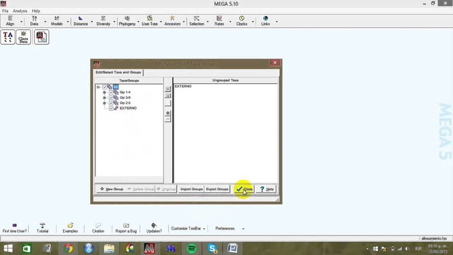Expand the Gp 1-4 tree node
The width and height of the screenshot is (453, 255).
[x=105, y=92]
